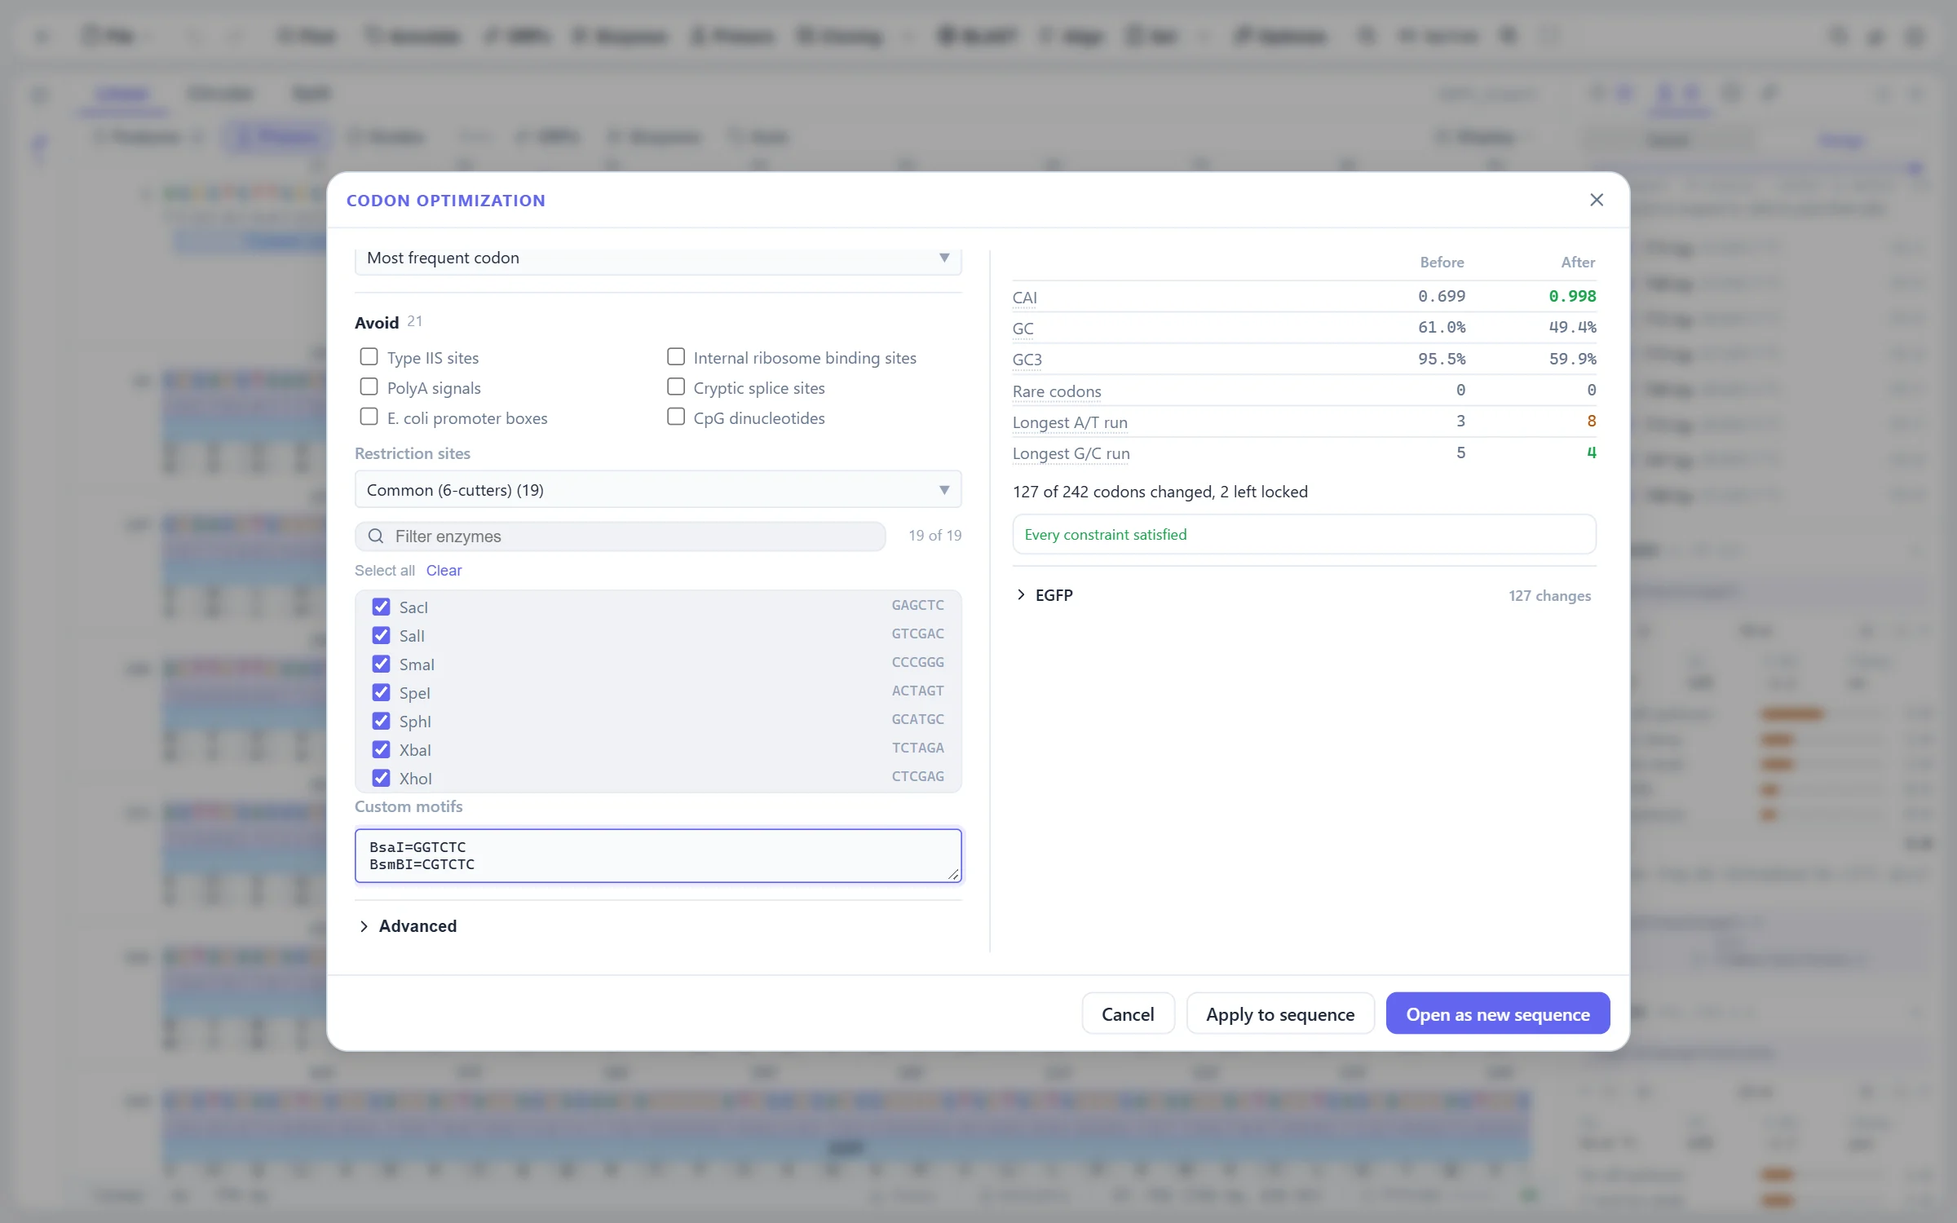Screen dimensions: 1957x1223
Task: Click into the Custom motifs text area
Action: point(658,855)
